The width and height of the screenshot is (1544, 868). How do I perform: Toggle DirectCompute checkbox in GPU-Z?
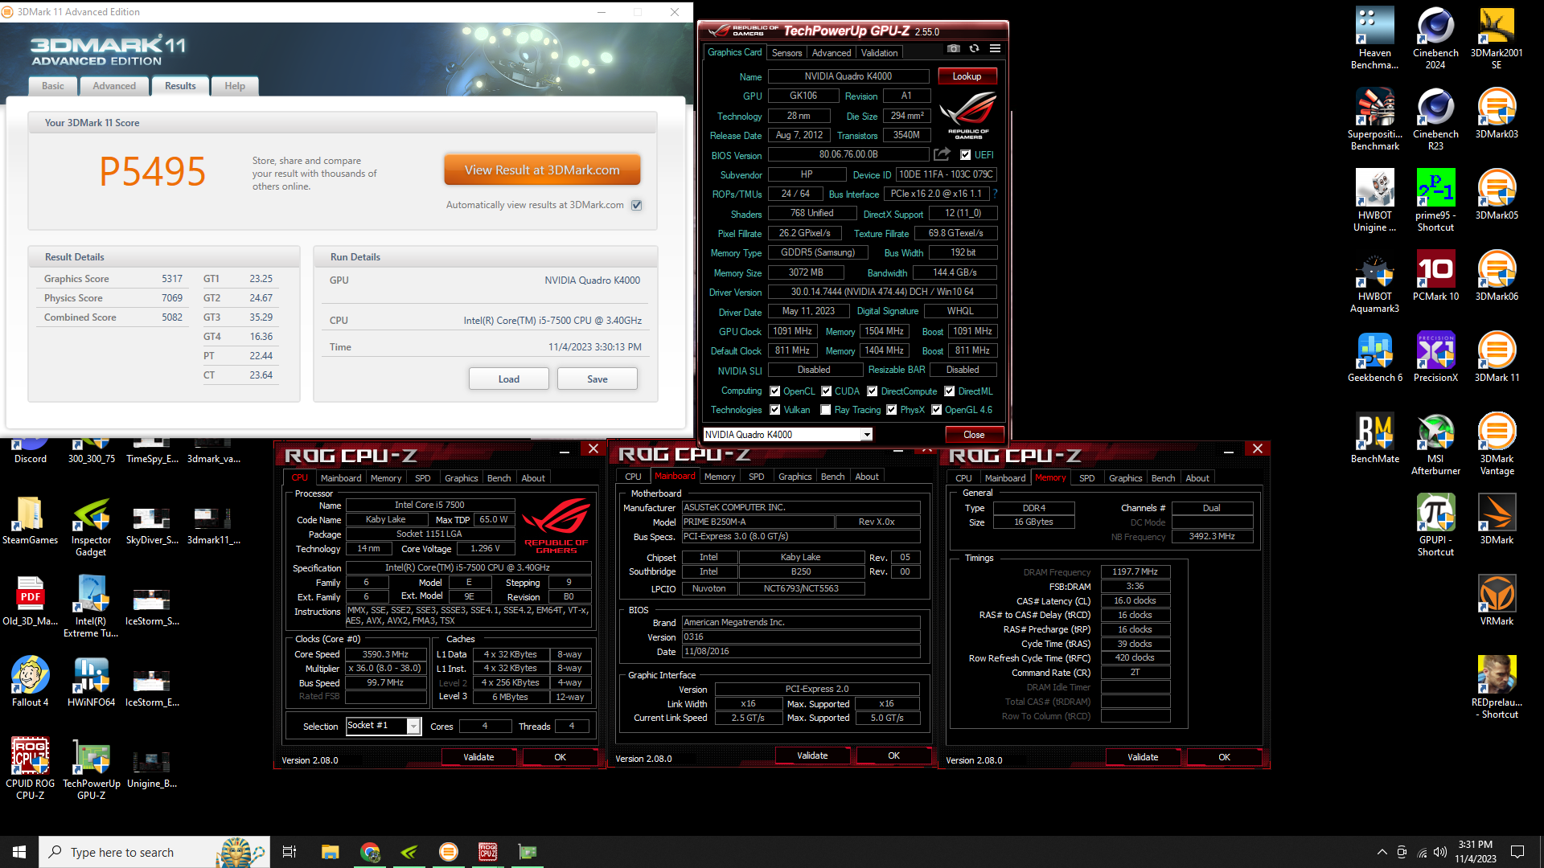point(872,391)
